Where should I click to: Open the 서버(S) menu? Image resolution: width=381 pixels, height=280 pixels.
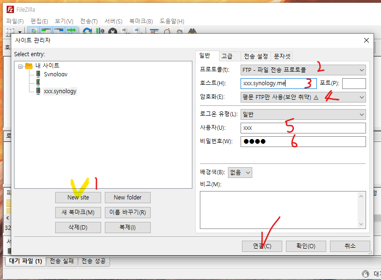click(113, 22)
